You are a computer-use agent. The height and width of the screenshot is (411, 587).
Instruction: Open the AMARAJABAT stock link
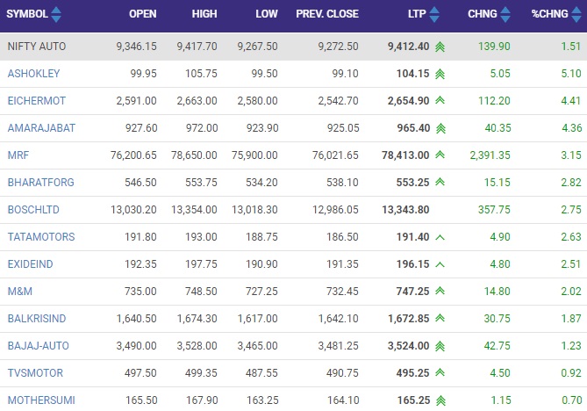[x=41, y=128]
